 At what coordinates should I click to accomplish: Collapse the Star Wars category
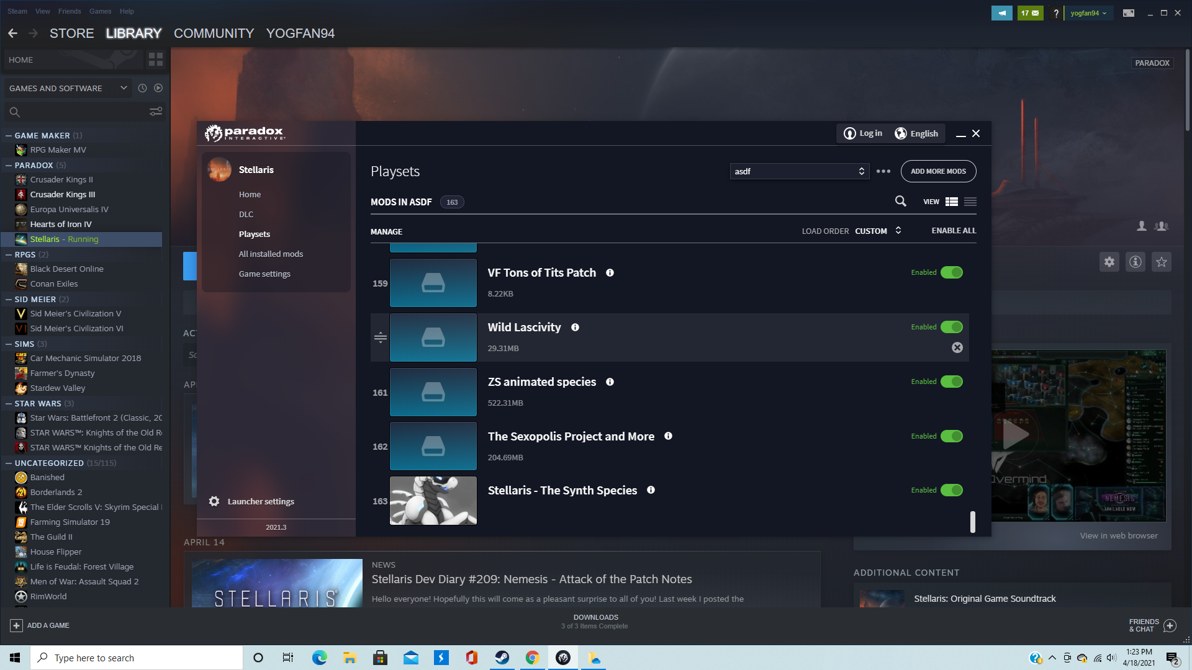tap(9, 403)
